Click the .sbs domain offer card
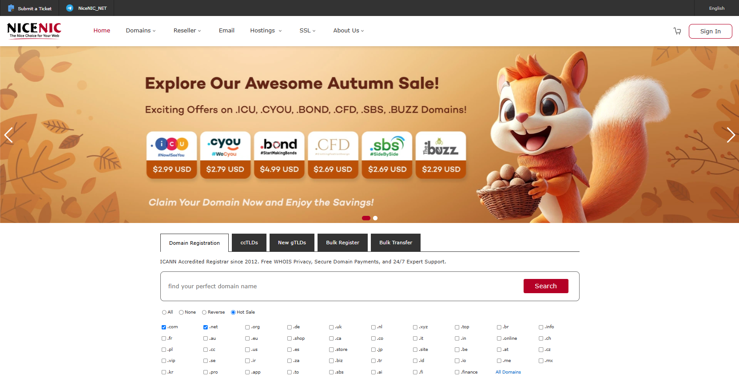Screen dimensions: 739x382 tap(387, 155)
